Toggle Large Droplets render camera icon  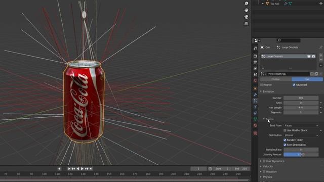313,56
